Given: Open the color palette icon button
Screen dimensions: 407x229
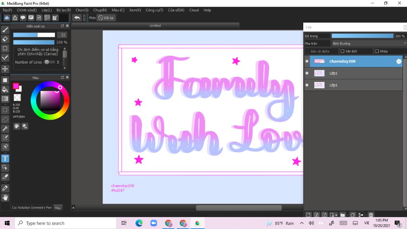Looking at the screenshot, I should point(17,126).
